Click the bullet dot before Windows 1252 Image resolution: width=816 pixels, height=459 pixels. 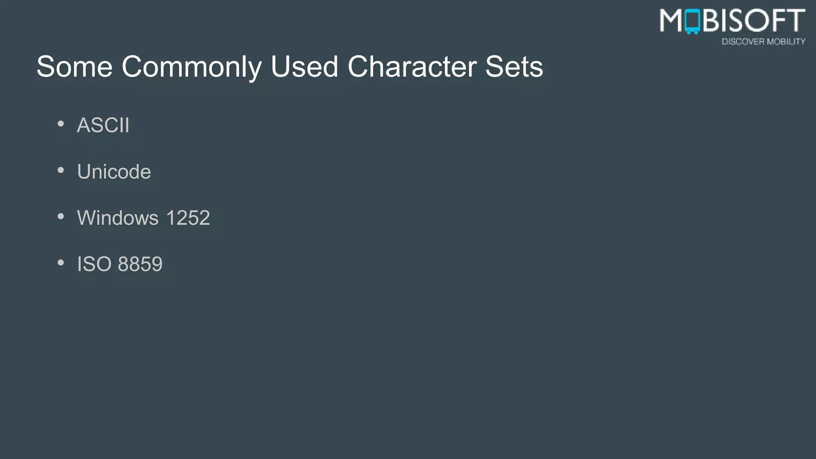(x=61, y=217)
